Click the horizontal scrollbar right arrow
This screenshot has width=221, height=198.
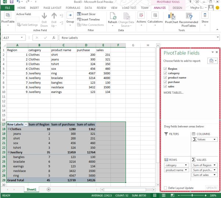tap(154, 190)
